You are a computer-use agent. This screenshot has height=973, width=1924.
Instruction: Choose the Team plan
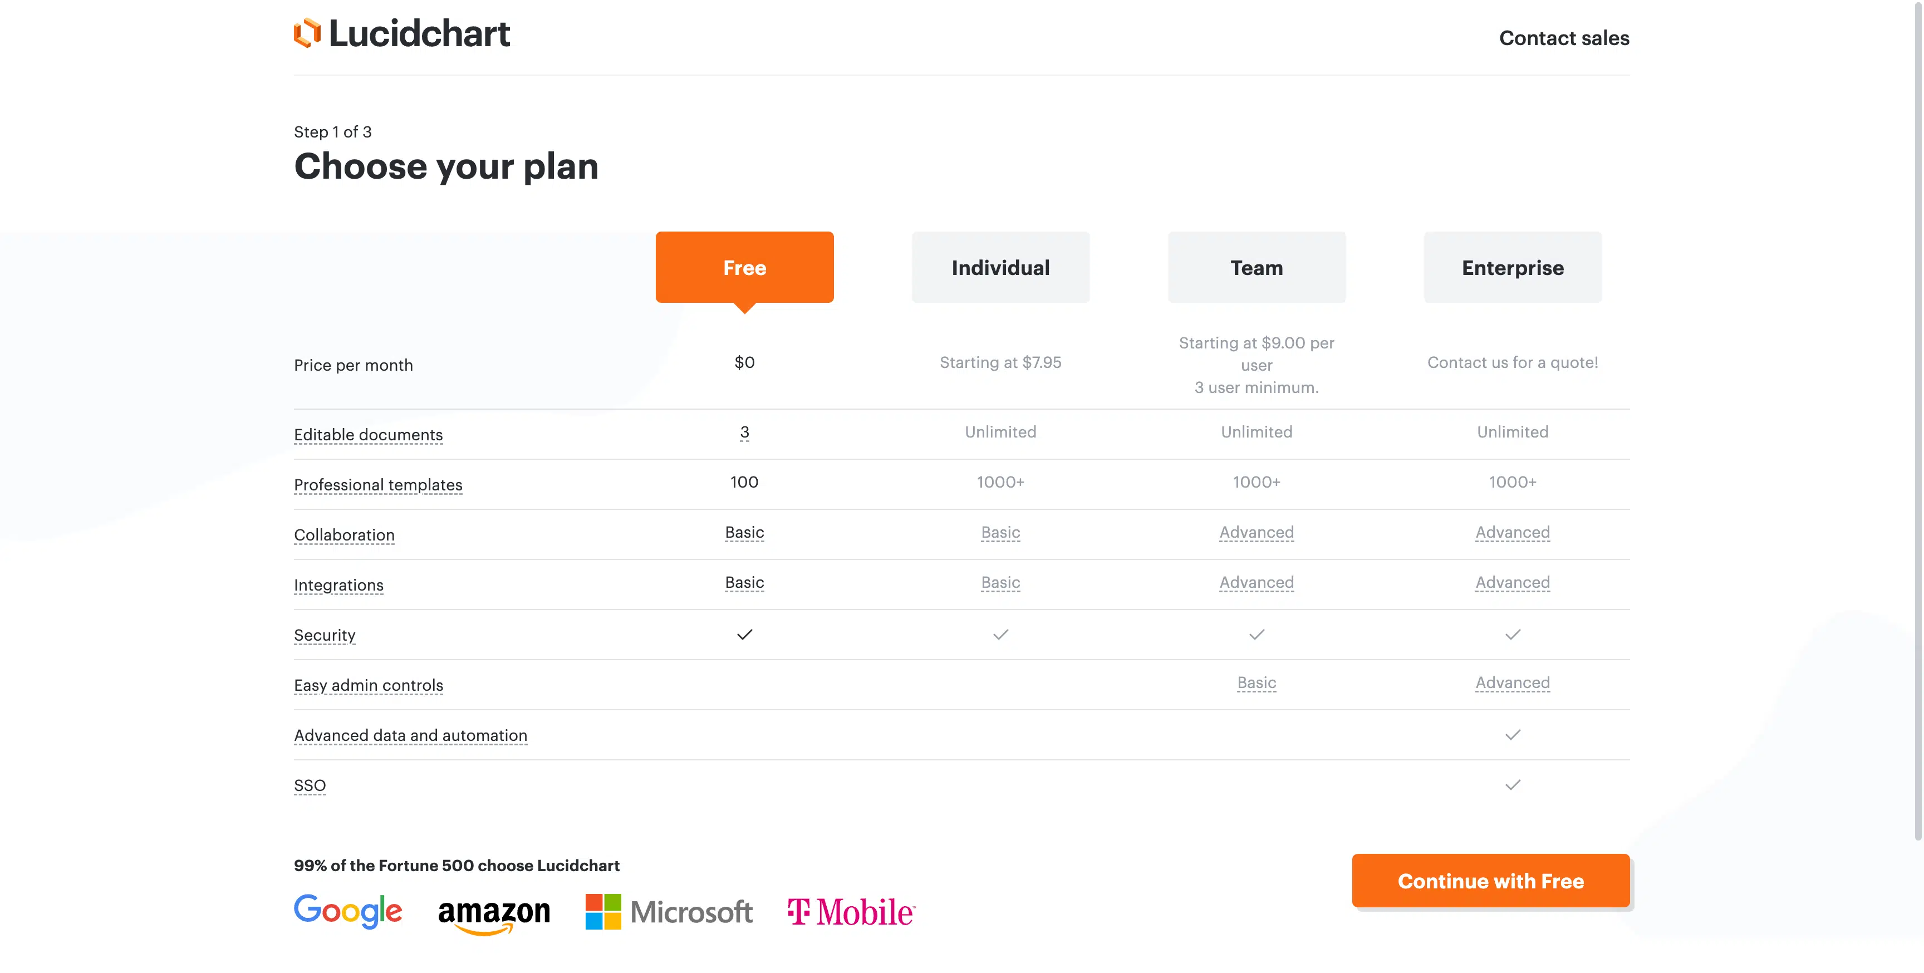click(1257, 267)
